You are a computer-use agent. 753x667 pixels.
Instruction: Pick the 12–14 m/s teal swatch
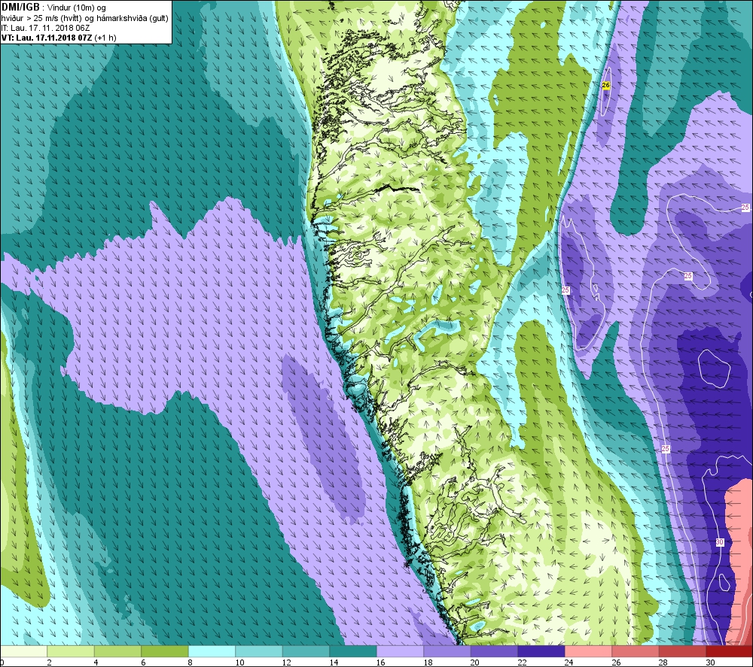tap(306, 650)
